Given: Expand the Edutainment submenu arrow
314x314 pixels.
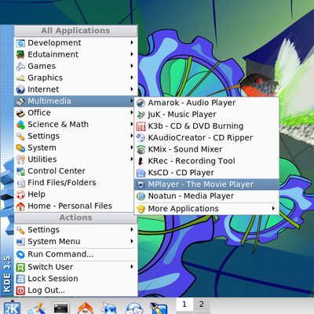Looking at the screenshot, I should [x=132, y=54].
